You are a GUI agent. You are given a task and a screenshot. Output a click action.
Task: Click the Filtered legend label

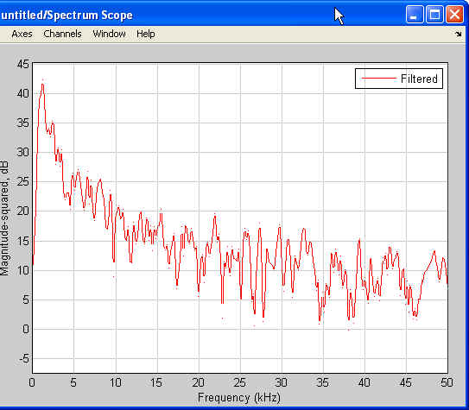[419, 79]
